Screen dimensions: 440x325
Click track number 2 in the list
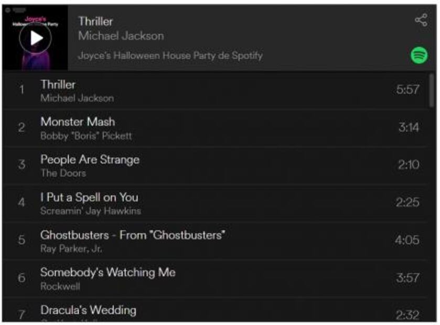point(22,127)
